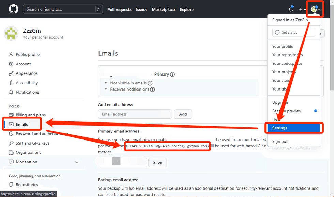Viewport: 334px width, 197px height.
Task: Click the gear icon beside Account
Action: (x=11, y=64)
